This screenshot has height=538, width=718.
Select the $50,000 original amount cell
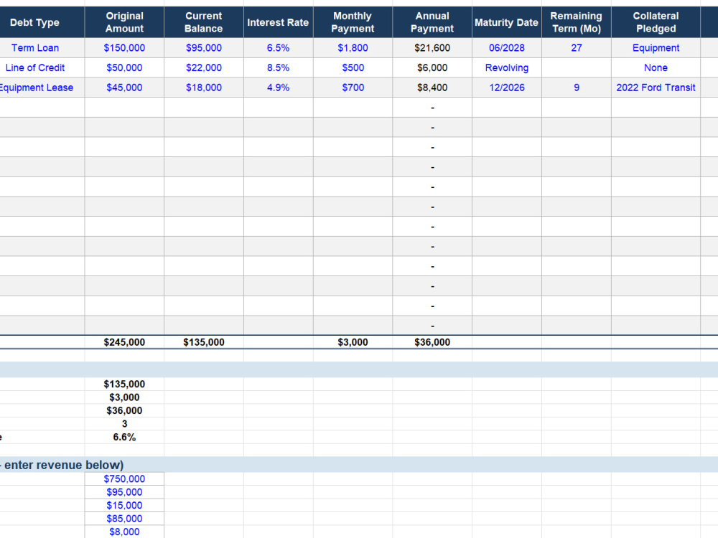point(124,67)
